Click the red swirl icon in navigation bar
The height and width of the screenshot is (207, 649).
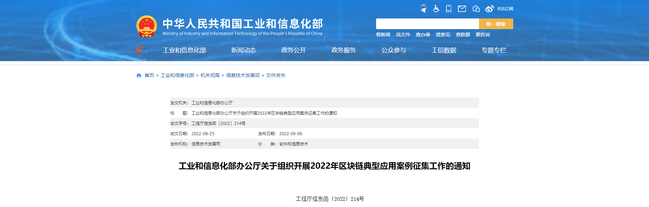140,50
